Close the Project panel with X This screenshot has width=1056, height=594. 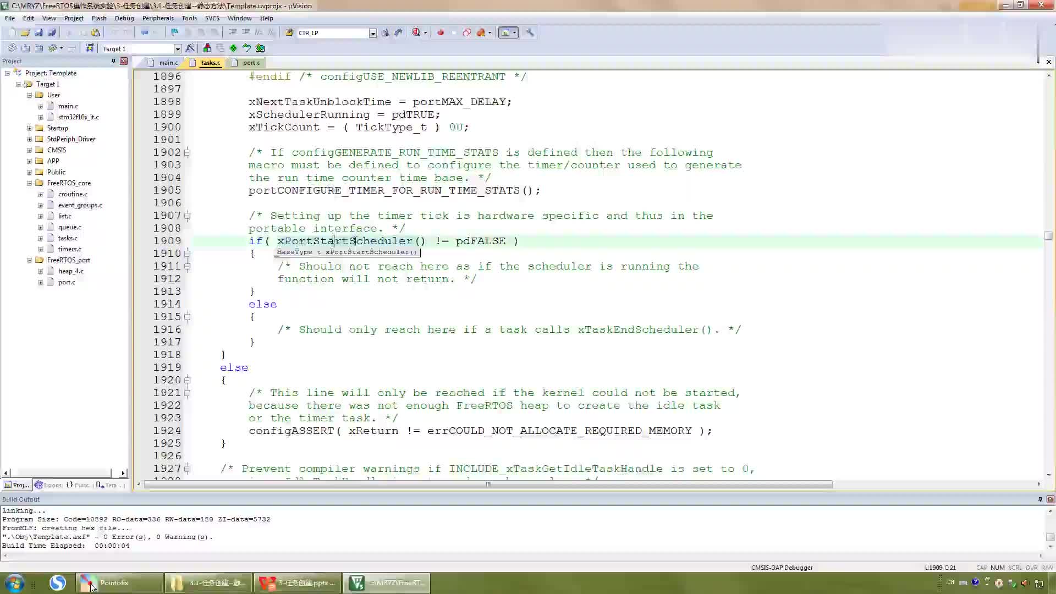[x=124, y=61]
